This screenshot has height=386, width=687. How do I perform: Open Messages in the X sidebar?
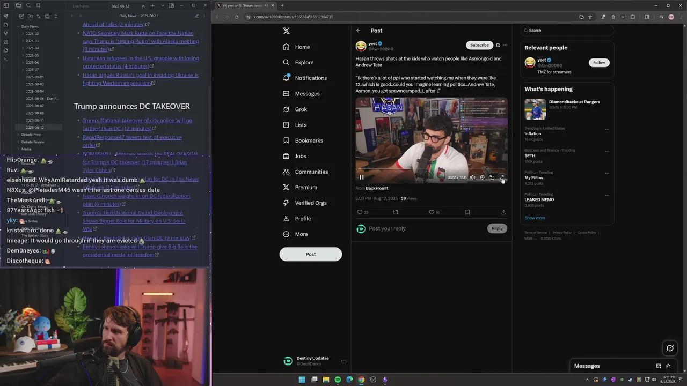click(301, 94)
